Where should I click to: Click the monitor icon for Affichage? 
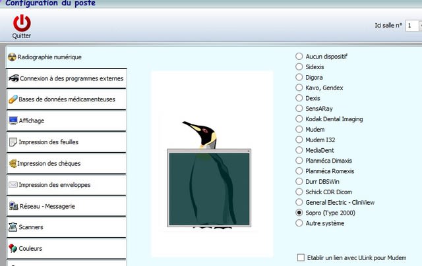point(13,120)
